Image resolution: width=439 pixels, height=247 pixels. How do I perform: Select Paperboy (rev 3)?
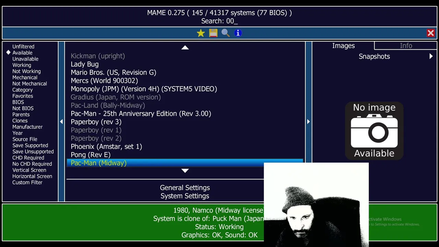pyautogui.click(x=185, y=122)
